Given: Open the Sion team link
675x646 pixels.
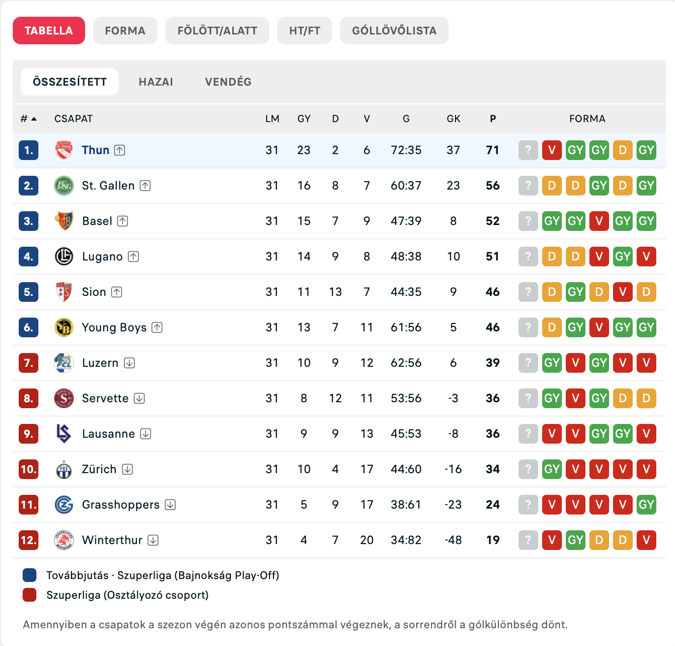Looking at the screenshot, I should click(x=94, y=292).
